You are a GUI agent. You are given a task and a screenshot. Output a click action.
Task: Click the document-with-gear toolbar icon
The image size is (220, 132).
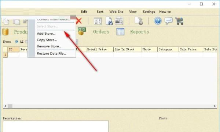tap(139, 21)
